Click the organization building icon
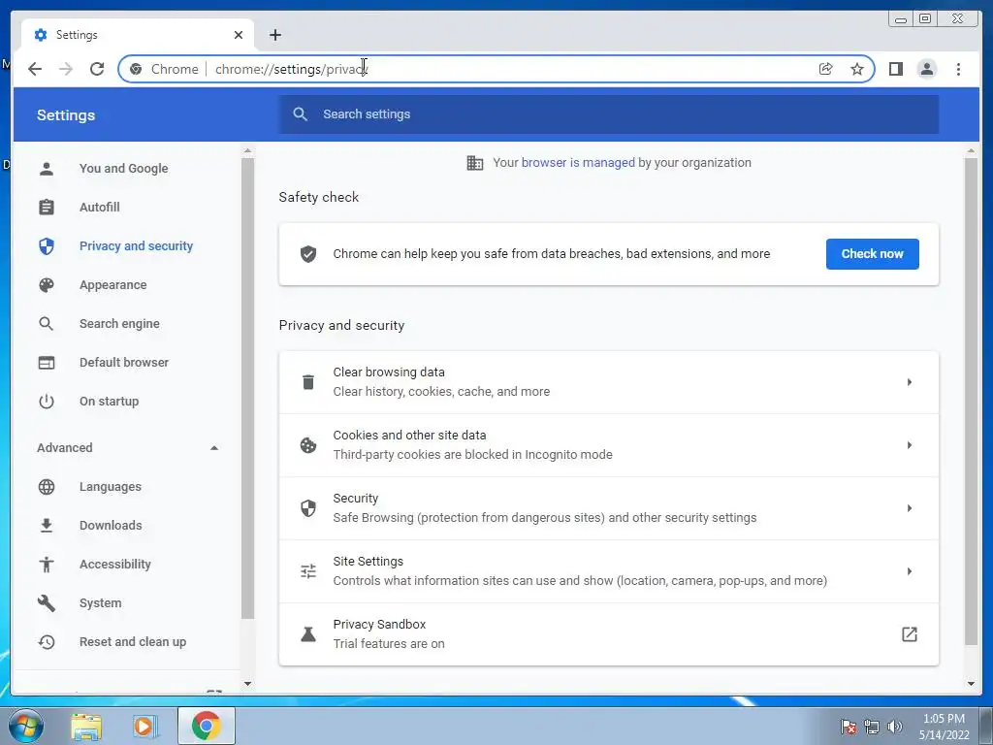The width and height of the screenshot is (993, 745). (x=474, y=163)
